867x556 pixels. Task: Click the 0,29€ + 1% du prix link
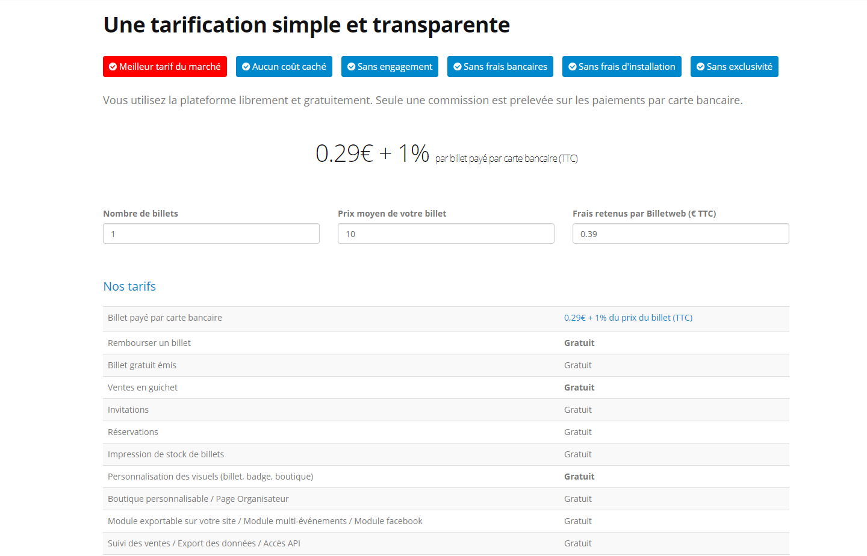[628, 318]
